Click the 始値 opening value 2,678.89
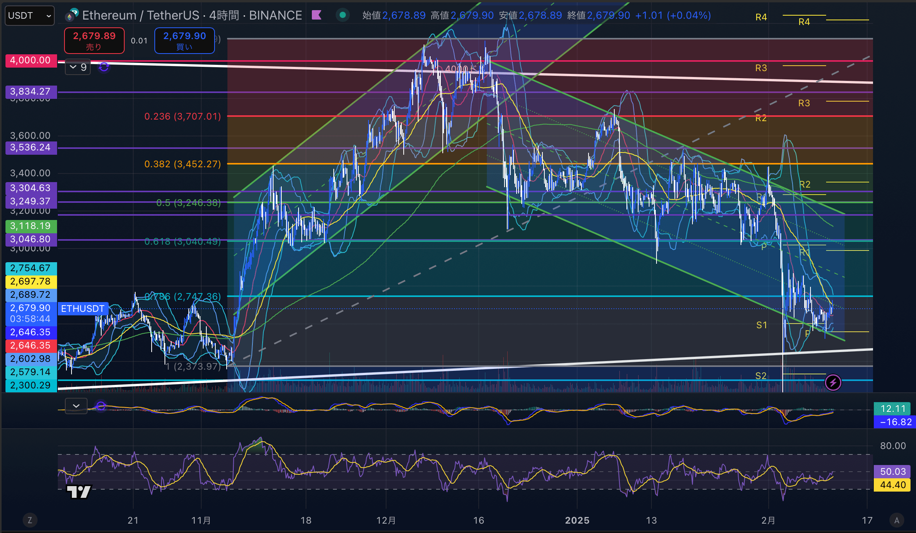916x533 pixels. (x=404, y=16)
